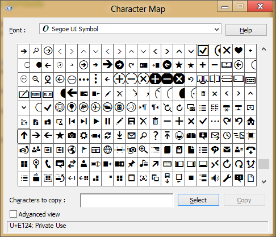Screen dimensions: 276x237
Task: Click the grey scrollbar thumb
Action: coord(264,164)
